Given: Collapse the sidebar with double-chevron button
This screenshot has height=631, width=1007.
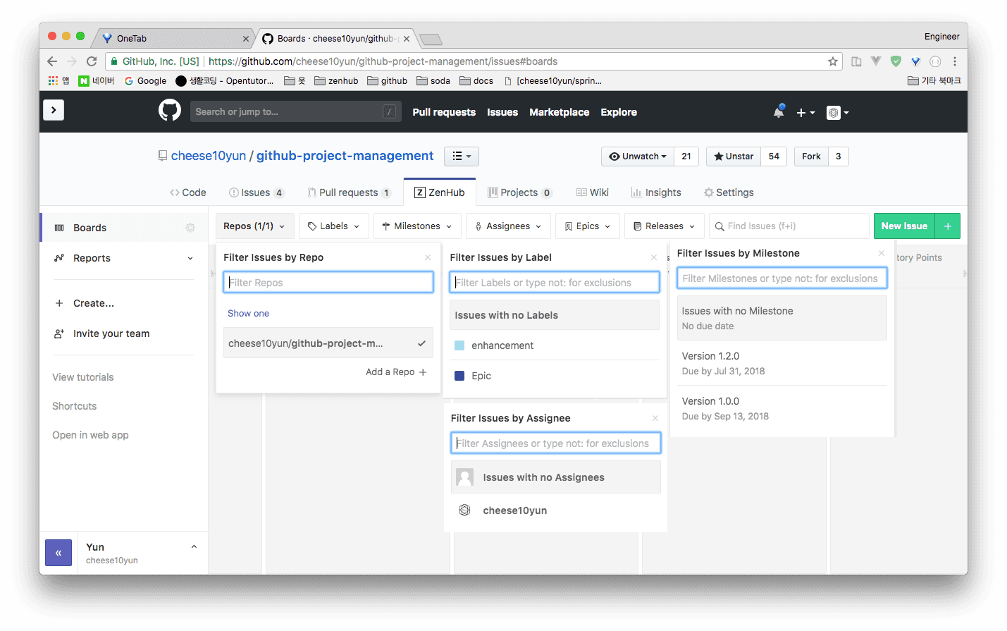Looking at the screenshot, I should (x=58, y=553).
